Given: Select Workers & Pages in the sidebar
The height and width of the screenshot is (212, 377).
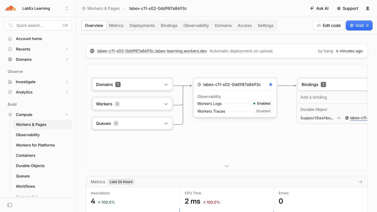Looking at the screenshot, I should (x=42, y=125).
